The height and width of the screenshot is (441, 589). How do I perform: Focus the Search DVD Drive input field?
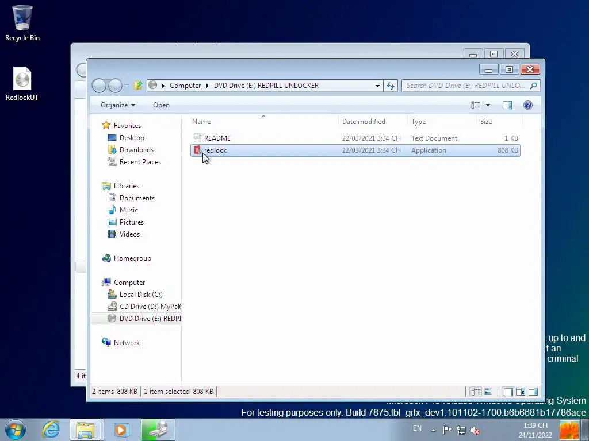(x=466, y=86)
